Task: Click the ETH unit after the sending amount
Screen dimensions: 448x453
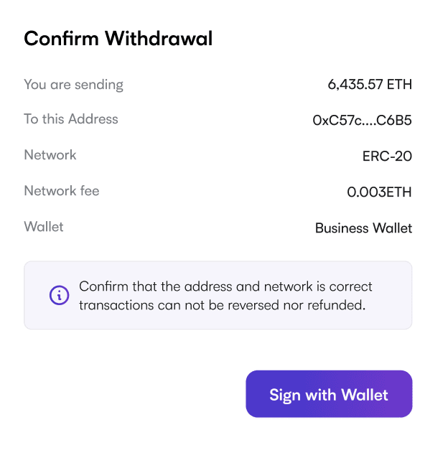Action: [x=399, y=85]
